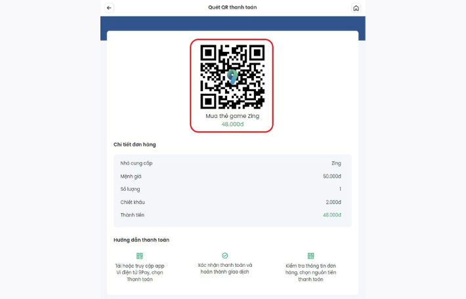466x299 pixels.
Task: Click 'Hướng dẫn thanh toán' heading
Action: coord(142,240)
